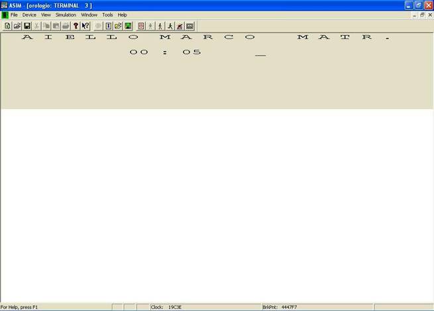
Task: Minimize the inner terminal document window
Action: click(415, 15)
